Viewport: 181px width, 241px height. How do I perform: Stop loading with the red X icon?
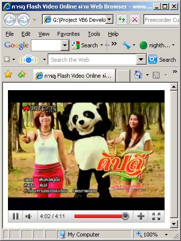[135, 20]
